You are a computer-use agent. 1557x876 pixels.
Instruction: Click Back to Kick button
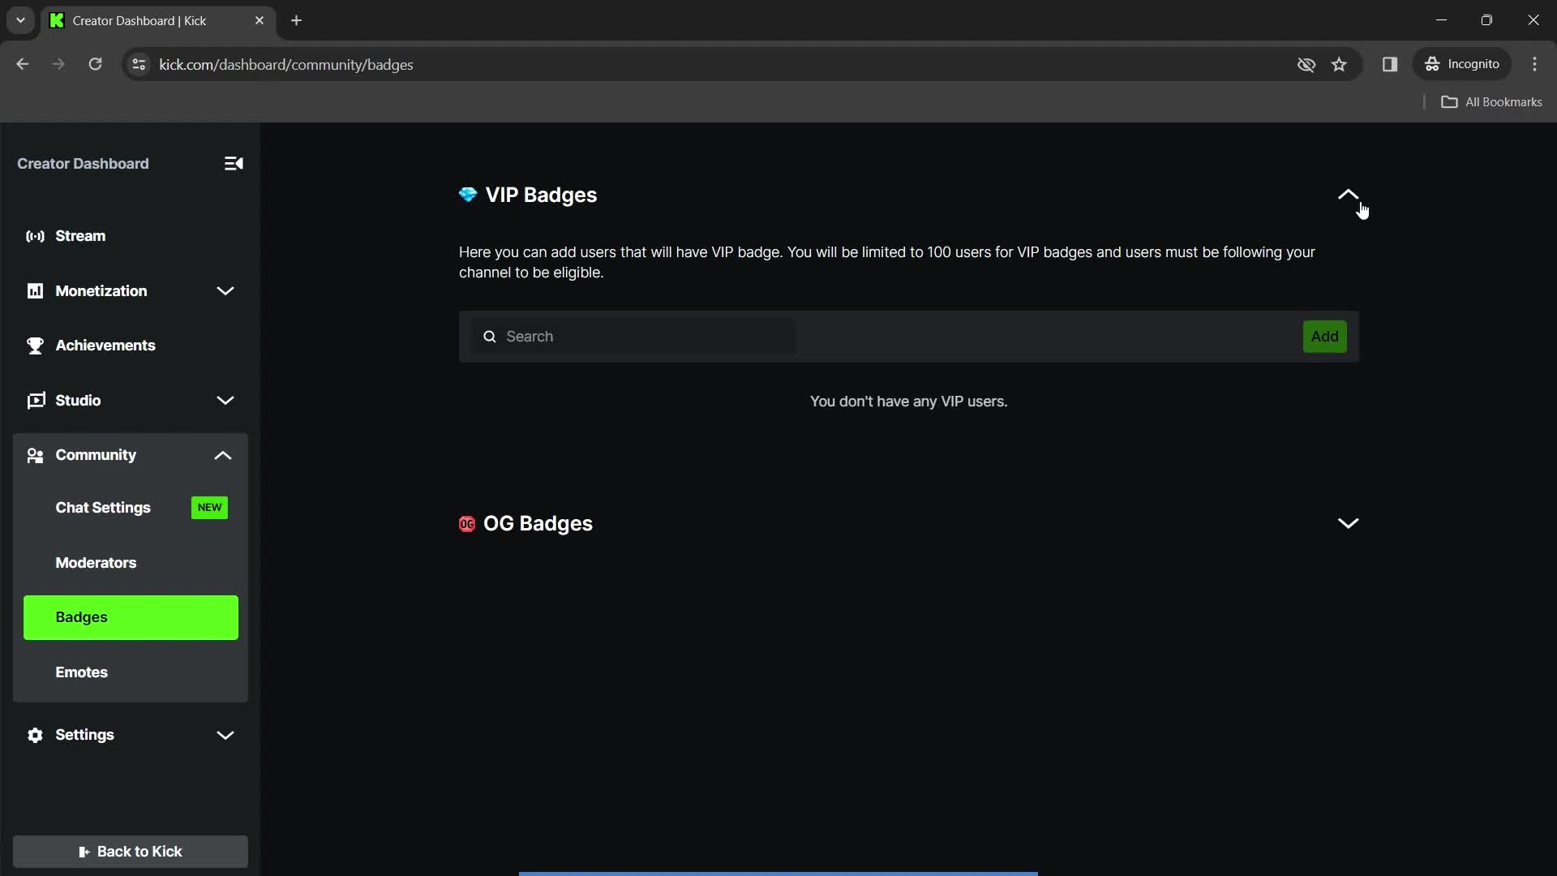click(130, 850)
